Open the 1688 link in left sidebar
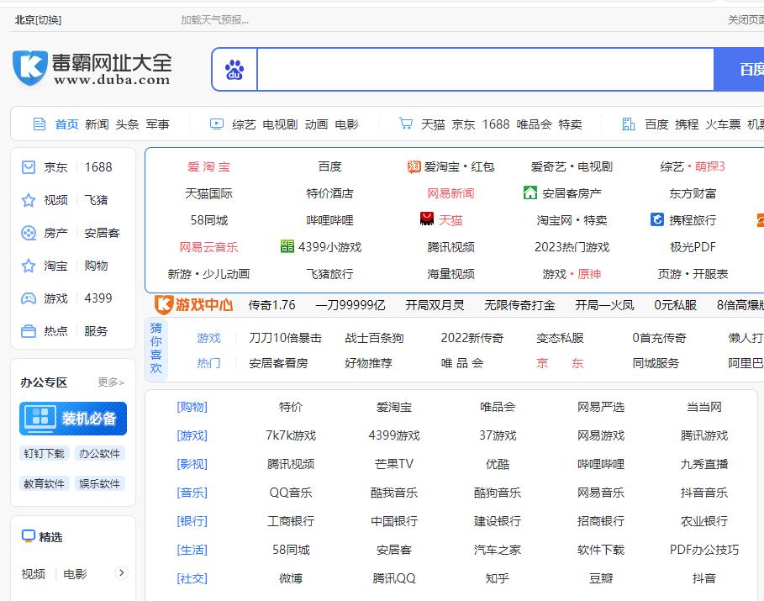This screenshot has width=764, height=601. (x=98, y=167)
